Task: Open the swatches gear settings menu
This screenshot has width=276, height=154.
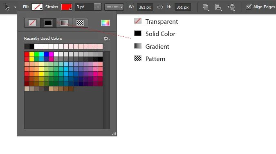Action: point(106,38)
